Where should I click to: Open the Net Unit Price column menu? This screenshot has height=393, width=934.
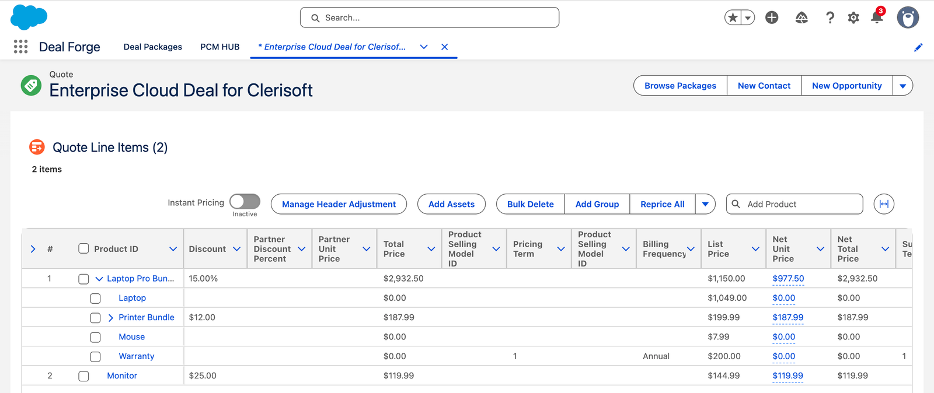click(x=820, y=249)
